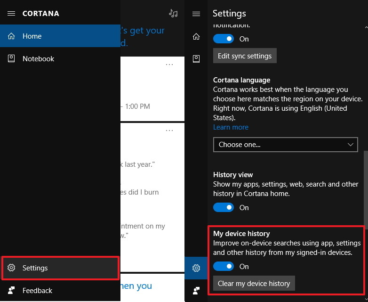This screenshot has height=302, width=368.
Task: Turn off the notification toggle above Edit sync settings
Action: [224, 39]
